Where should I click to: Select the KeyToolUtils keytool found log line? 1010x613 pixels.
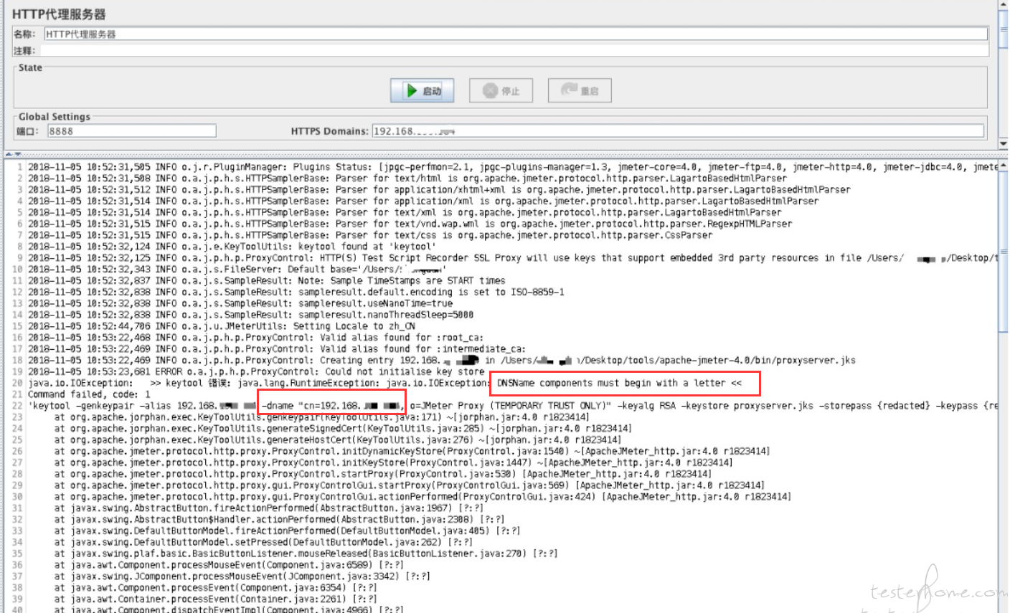pos(232,247)
